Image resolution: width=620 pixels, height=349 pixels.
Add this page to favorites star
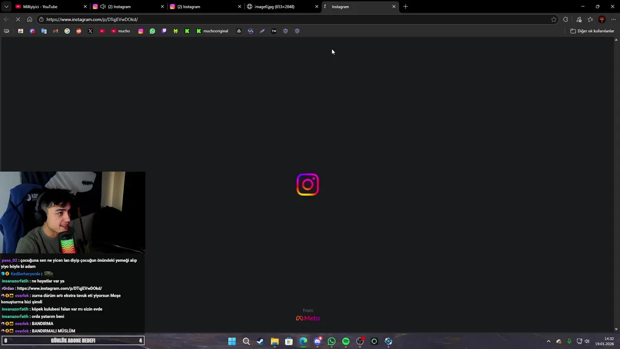click(554, 19)
